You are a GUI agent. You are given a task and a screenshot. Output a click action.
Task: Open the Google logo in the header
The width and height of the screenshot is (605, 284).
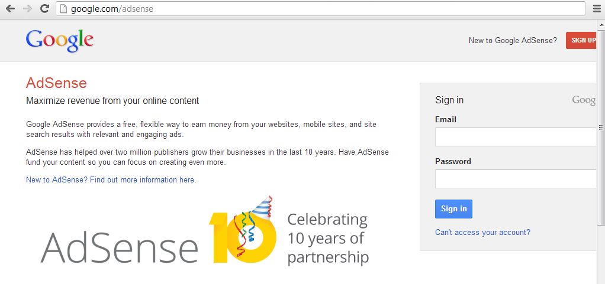[60, 40]
